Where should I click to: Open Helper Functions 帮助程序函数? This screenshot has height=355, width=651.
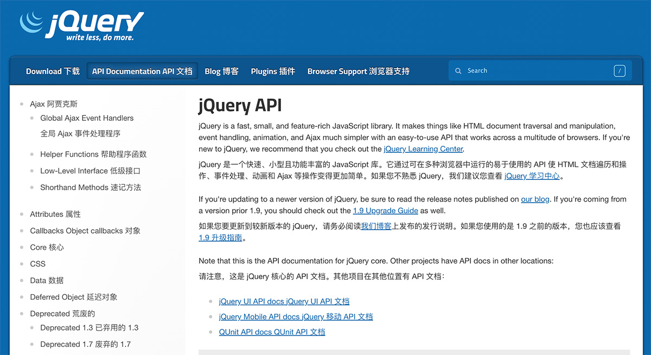pyautogui.click(x=93, y=154)
